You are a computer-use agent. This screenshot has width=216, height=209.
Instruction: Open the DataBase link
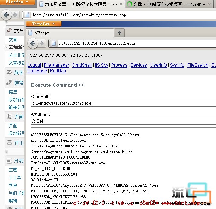[37, 71]
